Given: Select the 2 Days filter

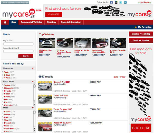Looking at the screenshot, I should click(x=3, y=75).
